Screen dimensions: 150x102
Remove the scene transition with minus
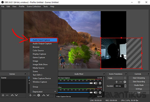click(121, 82)
